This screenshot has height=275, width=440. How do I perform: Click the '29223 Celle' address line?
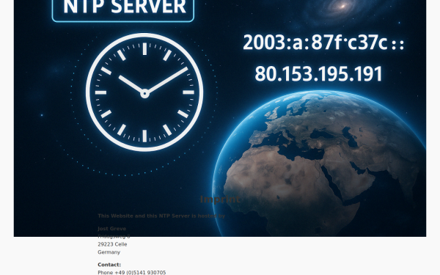click(x=112, y=244)
